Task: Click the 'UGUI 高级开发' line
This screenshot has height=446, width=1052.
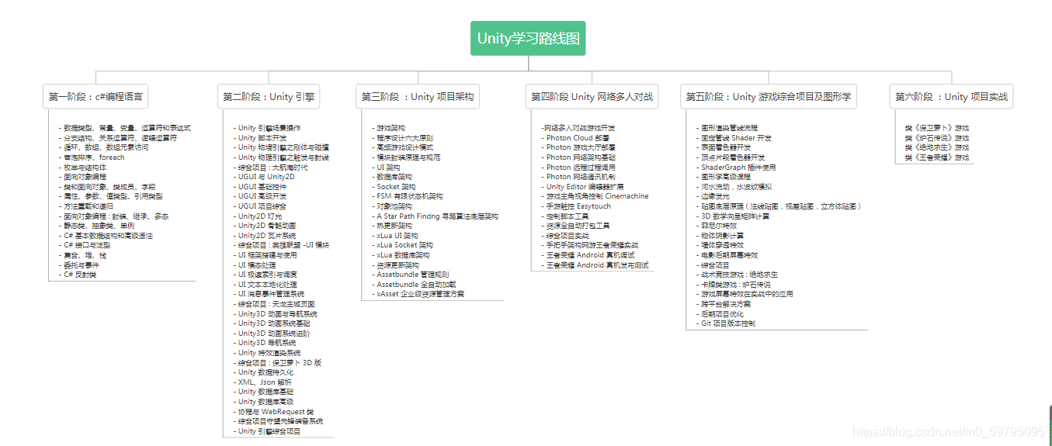Action: point(259,196)
